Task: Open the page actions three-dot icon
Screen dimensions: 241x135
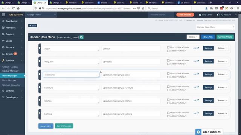Action: click(x=134, y=8)
